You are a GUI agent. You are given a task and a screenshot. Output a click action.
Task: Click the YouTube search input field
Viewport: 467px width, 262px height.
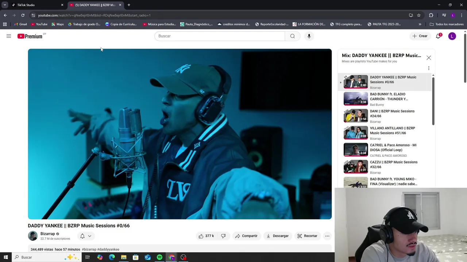coord(220,36)
